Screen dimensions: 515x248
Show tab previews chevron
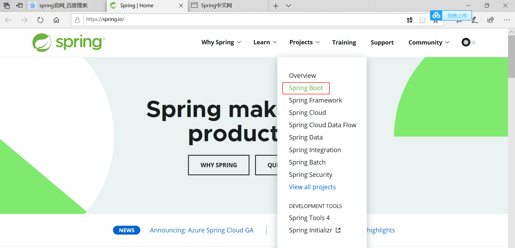pyautogui.click(x=288, y=6)
